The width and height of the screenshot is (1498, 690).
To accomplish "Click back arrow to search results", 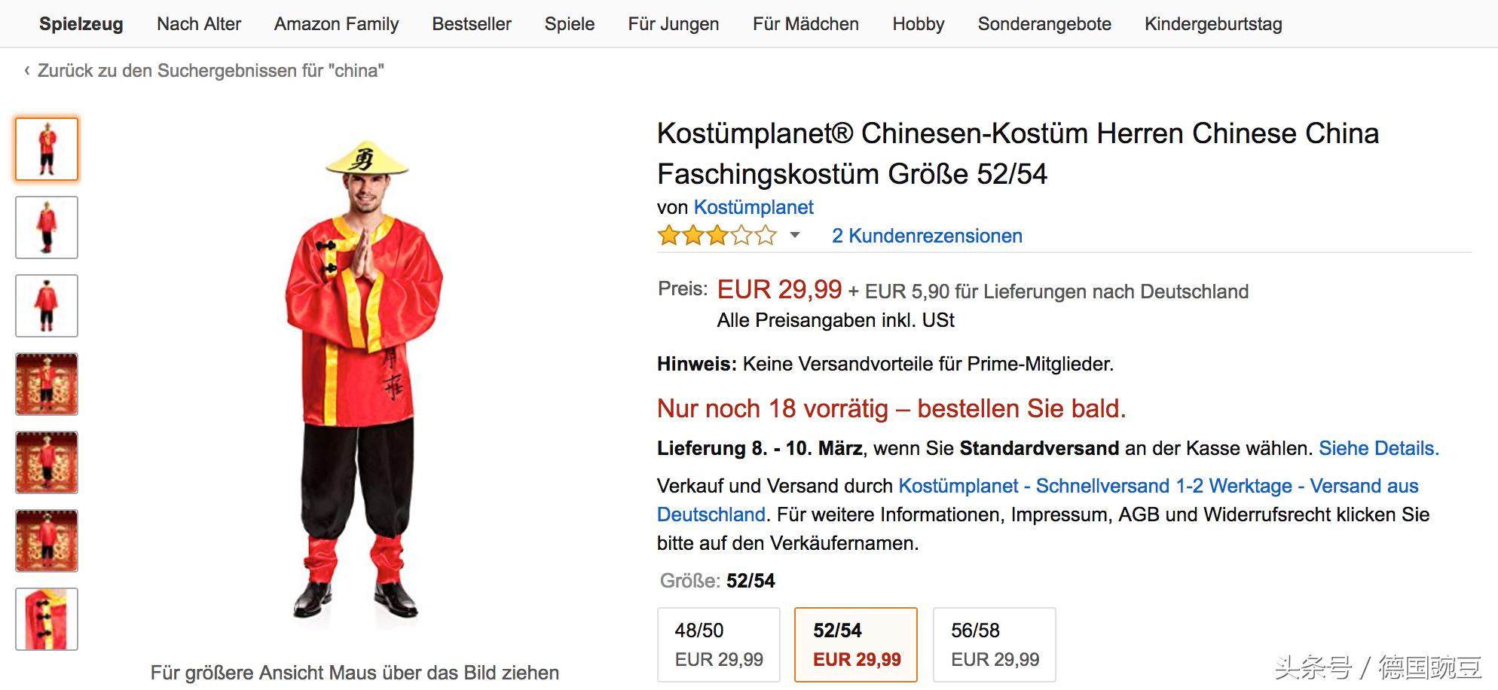I will [x=27, y=71].
